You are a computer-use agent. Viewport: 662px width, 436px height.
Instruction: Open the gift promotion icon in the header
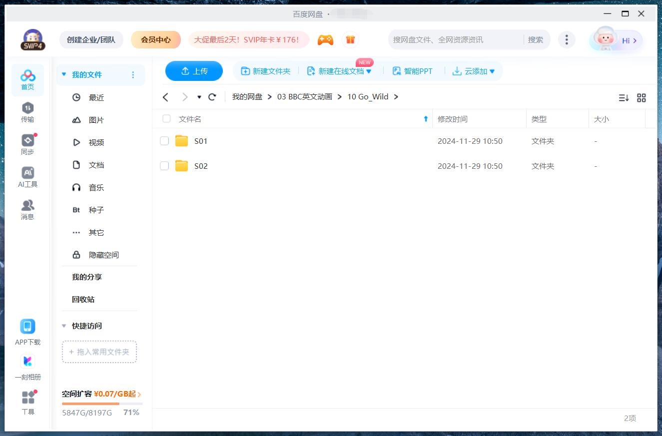point(350,39)
